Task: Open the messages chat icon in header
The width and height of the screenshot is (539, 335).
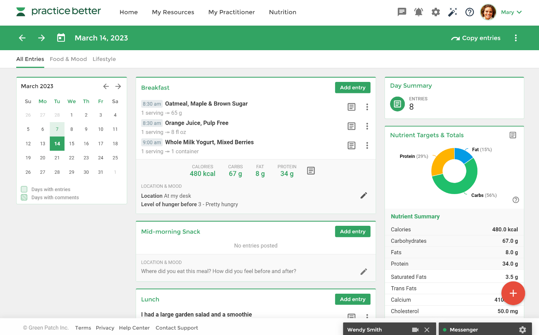Action: coord(402,12)
